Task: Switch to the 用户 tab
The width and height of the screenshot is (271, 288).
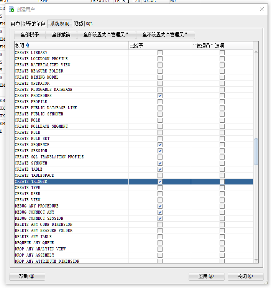Action: click(x=15, y=24)
